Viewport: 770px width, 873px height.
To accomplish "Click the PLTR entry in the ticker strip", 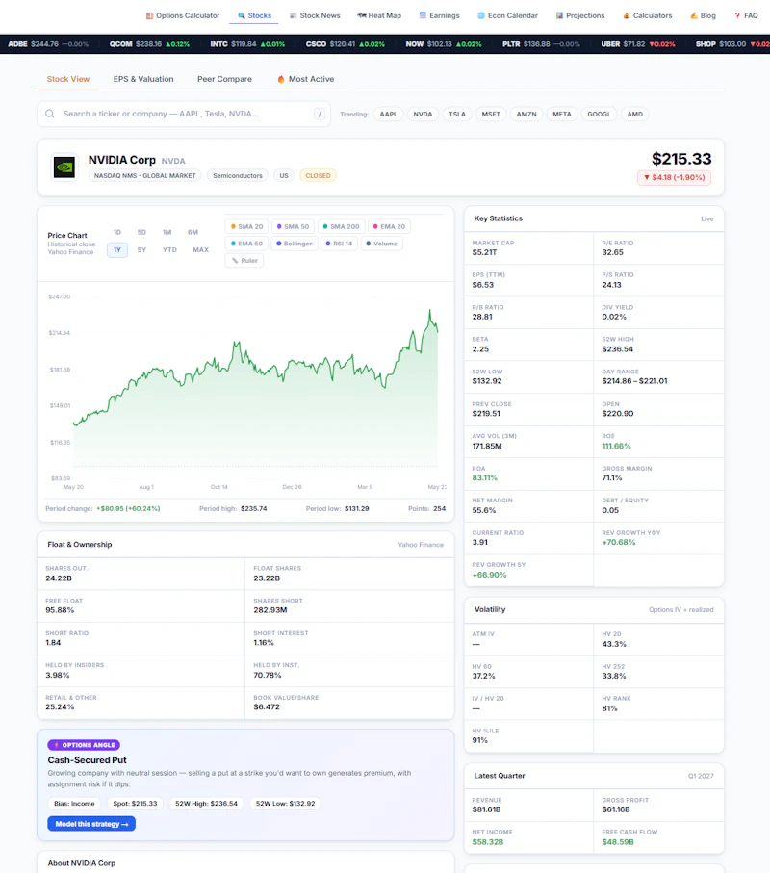I will pos(541,44).
